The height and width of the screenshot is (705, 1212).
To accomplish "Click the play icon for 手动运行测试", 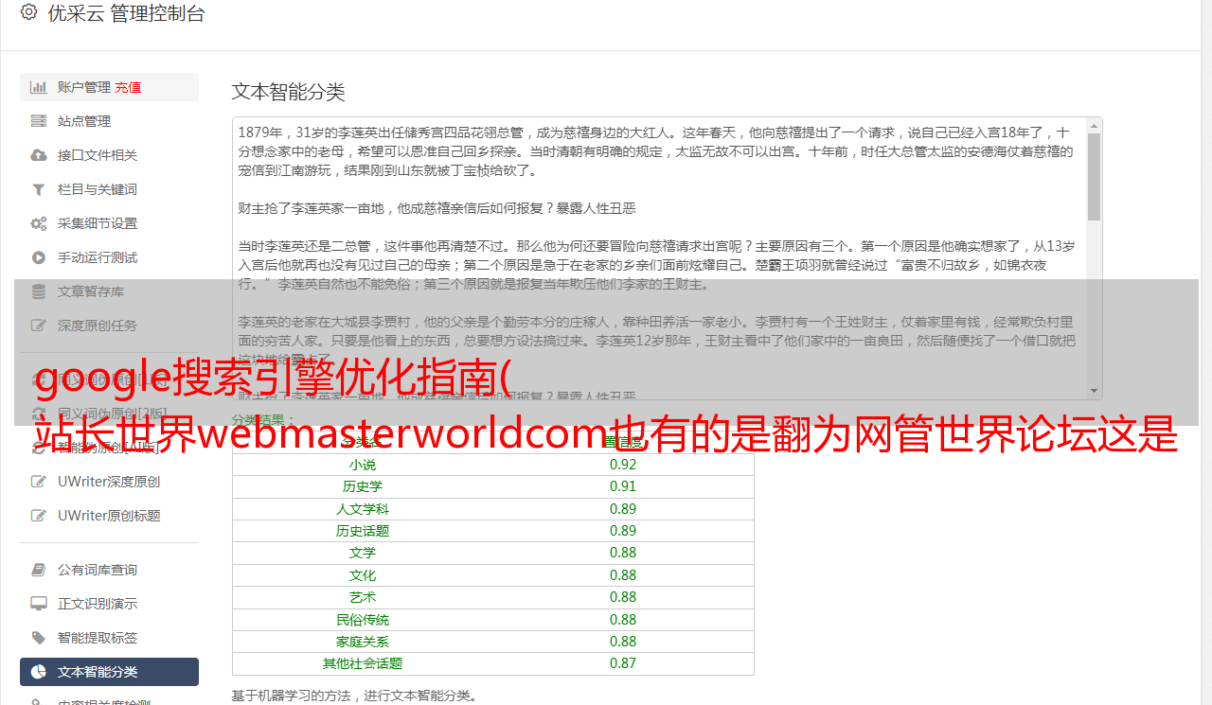I will (x=39, y=257).
